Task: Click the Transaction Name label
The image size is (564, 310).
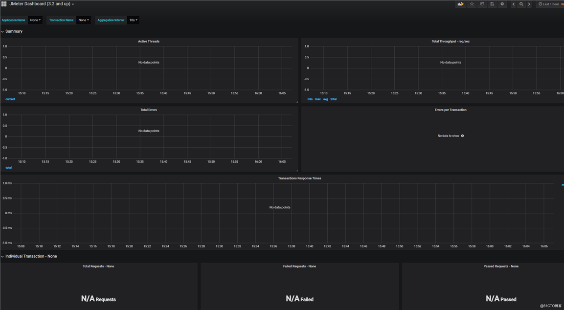Action: point(61,20)
